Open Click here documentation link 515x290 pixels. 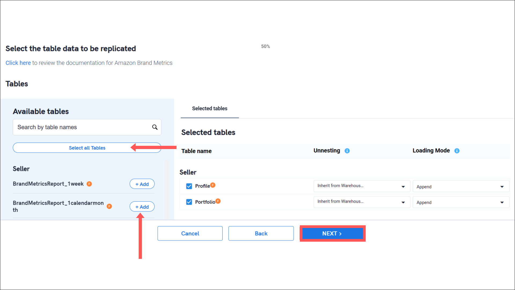click(x=18, y=63)
